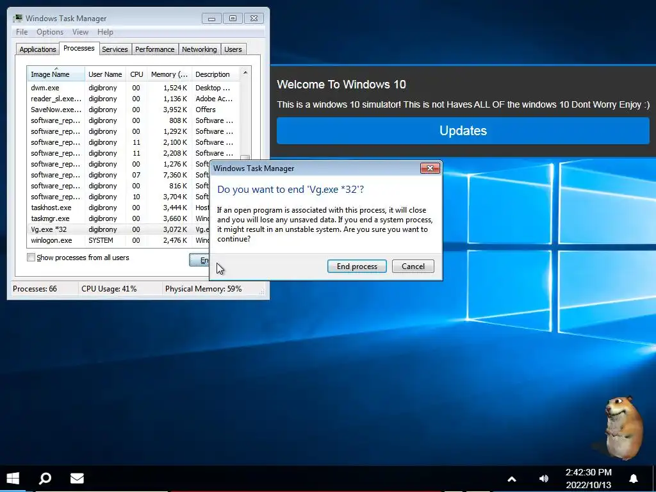Select software_rep row using 808 K memory
The height and width of the screenshot is (492, 656).
coord(133,120)
